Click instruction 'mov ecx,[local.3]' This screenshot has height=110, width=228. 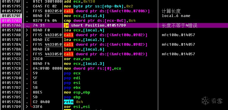tap(84, 64)
